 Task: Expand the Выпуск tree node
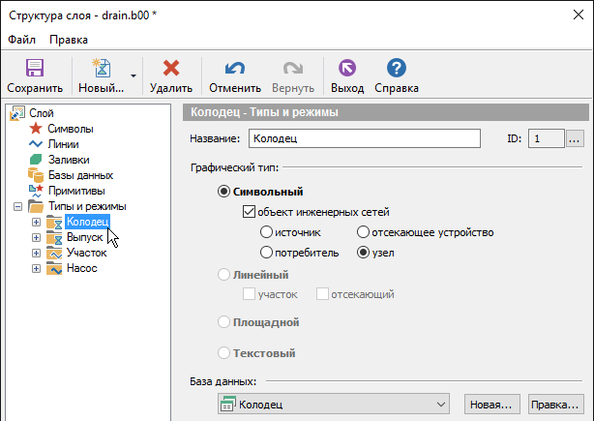(36, 237)
